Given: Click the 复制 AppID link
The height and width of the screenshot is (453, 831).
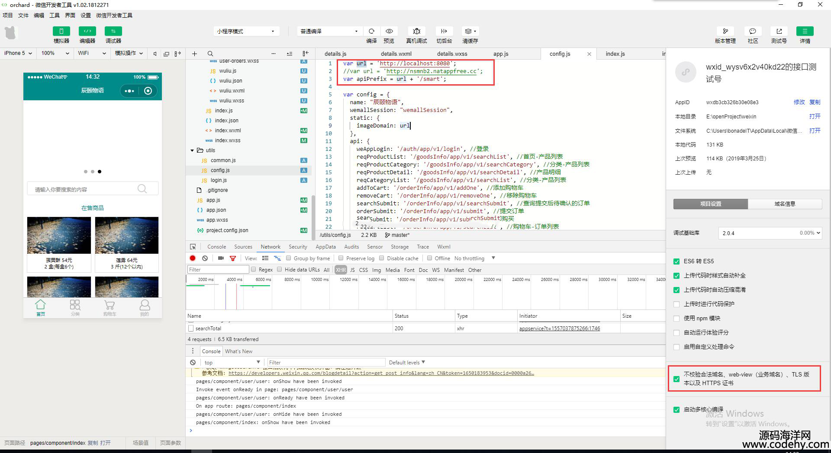Looking at the screenshot, I should pyautogui.click(x=815, y=102).
